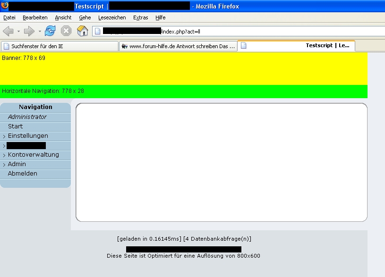Open the Extras menu
The image size is (385, 277).
(140, 17)
